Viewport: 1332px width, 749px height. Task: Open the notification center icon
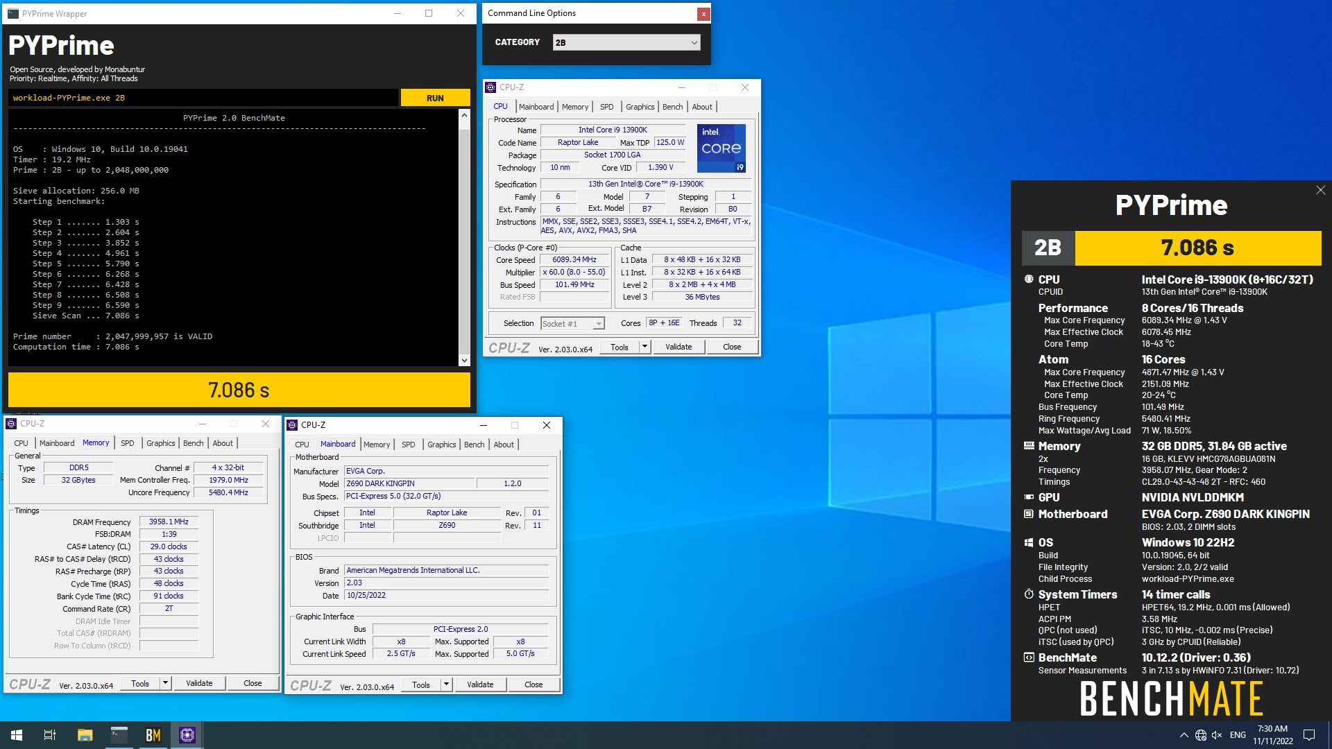point(1309,735)
